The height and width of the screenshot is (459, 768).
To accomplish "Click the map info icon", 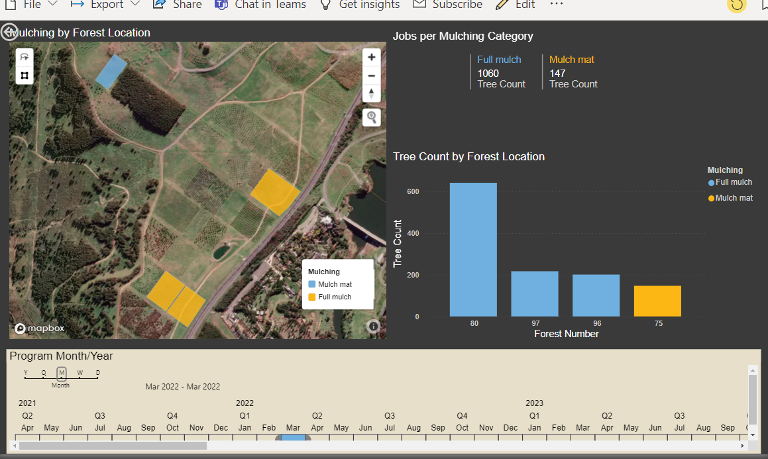I will 373,326.
